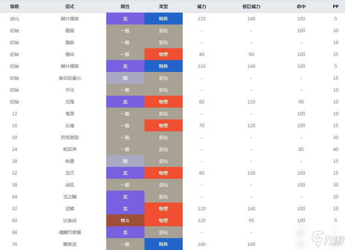
Task: Open the 爆音波 move name
Action: click(69, 244)
